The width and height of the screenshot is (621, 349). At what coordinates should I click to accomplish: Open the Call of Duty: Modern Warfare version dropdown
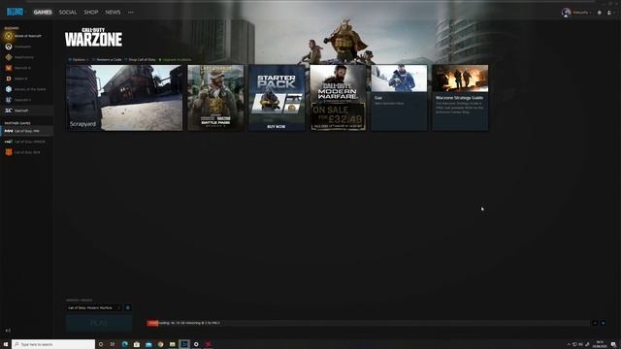pyautogui.click(x=94, y=308)
